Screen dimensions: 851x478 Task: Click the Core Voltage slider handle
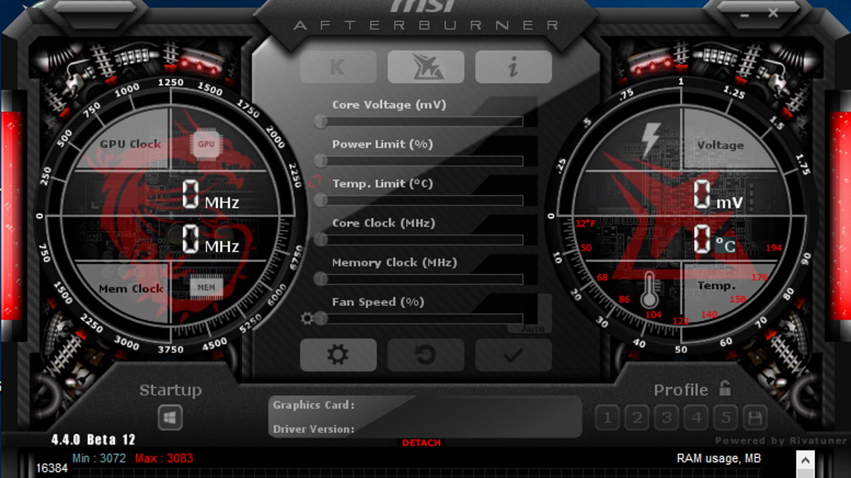320,122
